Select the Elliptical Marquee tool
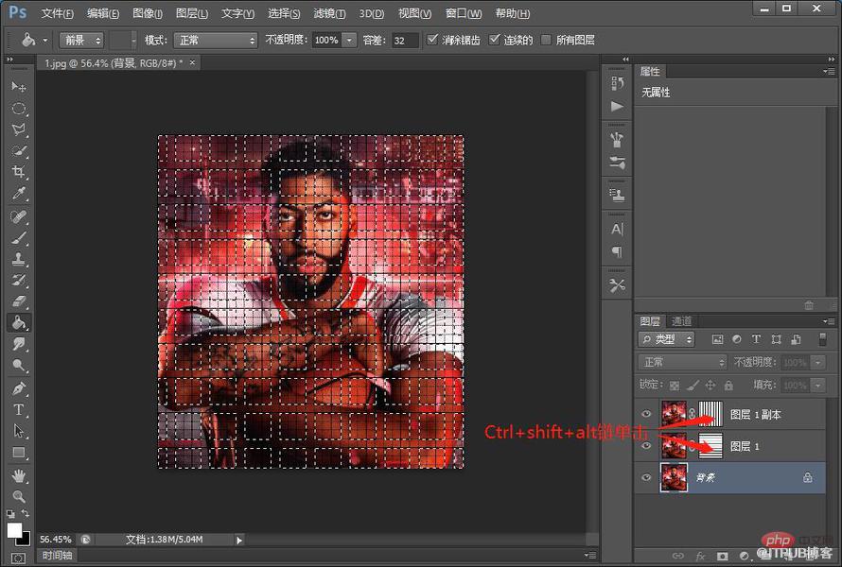The image size is (842, 567). 19,109
